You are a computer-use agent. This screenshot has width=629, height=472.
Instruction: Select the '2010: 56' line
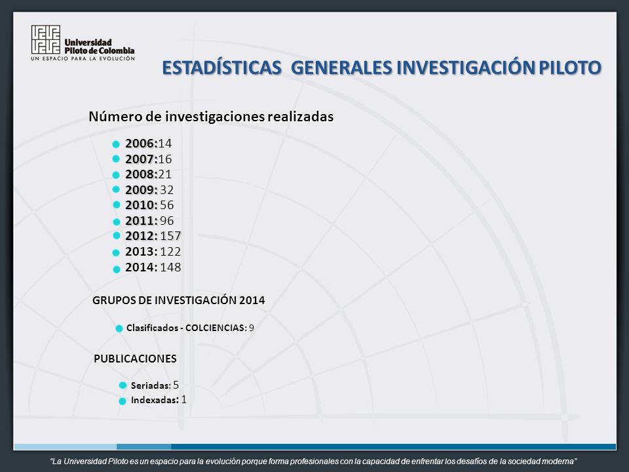click(149, 205)
